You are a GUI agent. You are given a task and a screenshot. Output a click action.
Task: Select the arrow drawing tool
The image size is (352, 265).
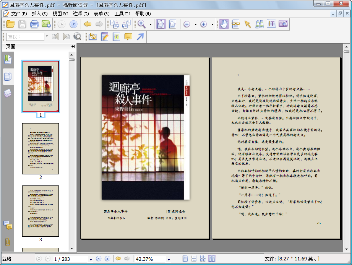click(x=140, y=37)
